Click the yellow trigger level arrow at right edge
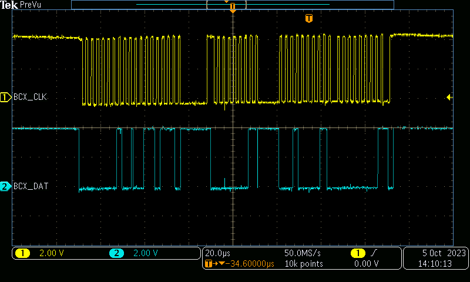The height and width of the screenshot is (282, 470). click(449, 97)
